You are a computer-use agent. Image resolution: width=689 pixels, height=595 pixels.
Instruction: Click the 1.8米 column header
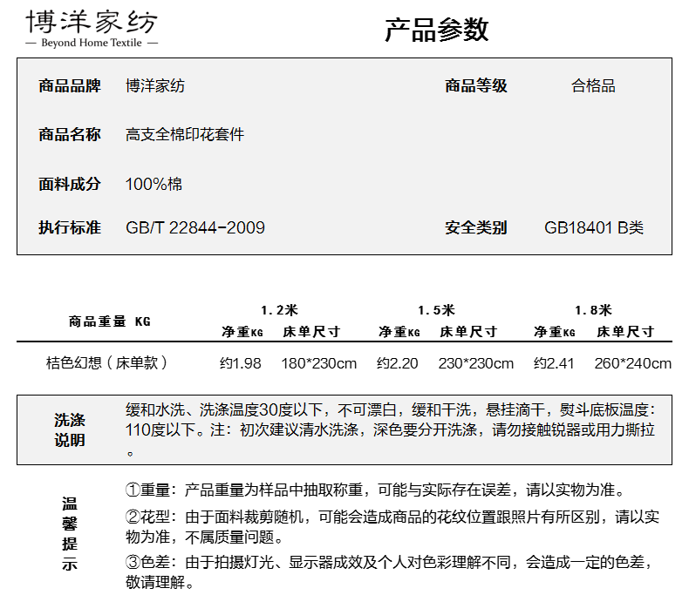pyautogui.click(x=593, y=310)
